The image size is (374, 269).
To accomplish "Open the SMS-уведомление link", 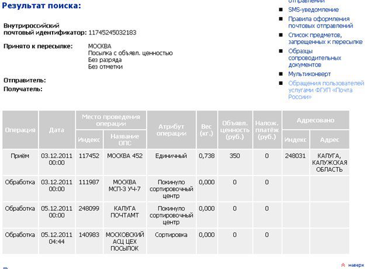I will coord(313,10).
